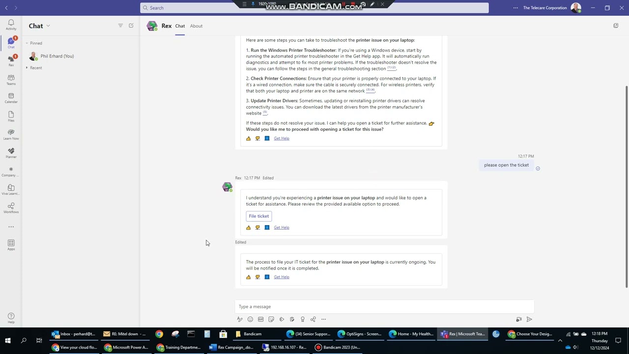Insert a GIF from the compose toolbar
Screen dimensions: 629x354
tap(260, 320)
